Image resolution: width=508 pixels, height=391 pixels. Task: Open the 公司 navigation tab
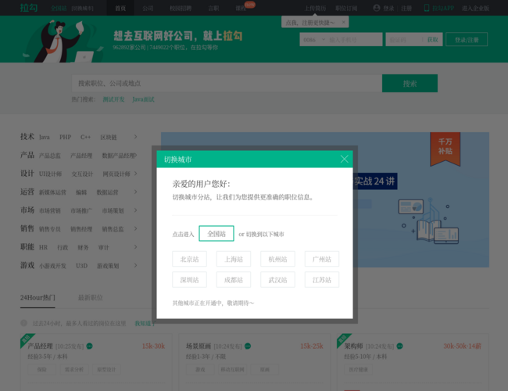[x=148, y=8]
